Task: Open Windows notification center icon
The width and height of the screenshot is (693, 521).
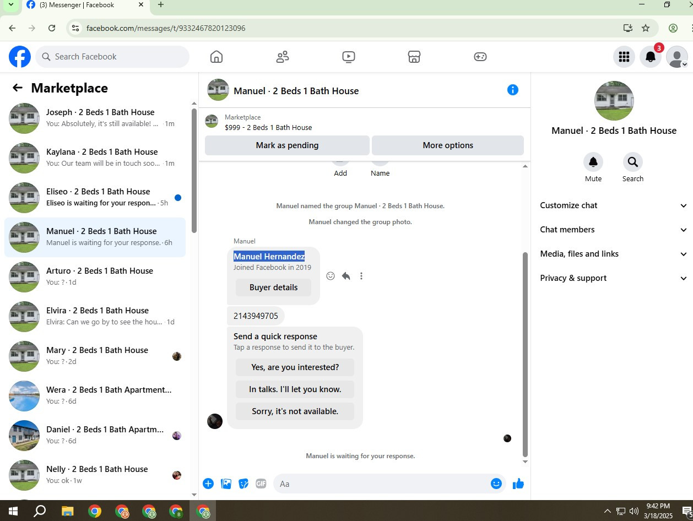Action: click(x=686, y=511)
